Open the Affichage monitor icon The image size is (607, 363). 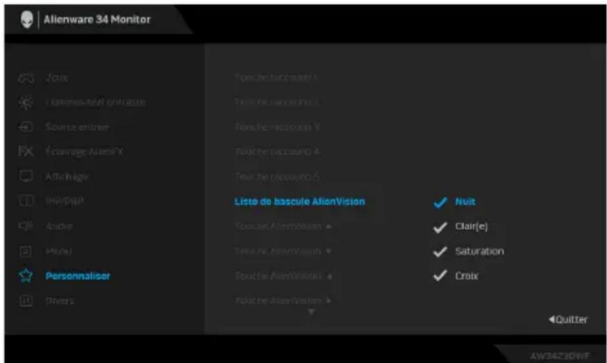[x=26, y=176]
